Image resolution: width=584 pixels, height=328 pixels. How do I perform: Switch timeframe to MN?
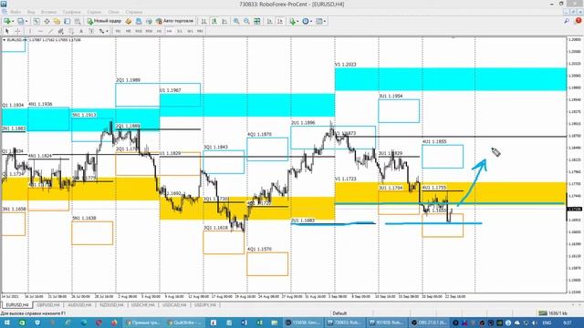[x=200, y=31]
